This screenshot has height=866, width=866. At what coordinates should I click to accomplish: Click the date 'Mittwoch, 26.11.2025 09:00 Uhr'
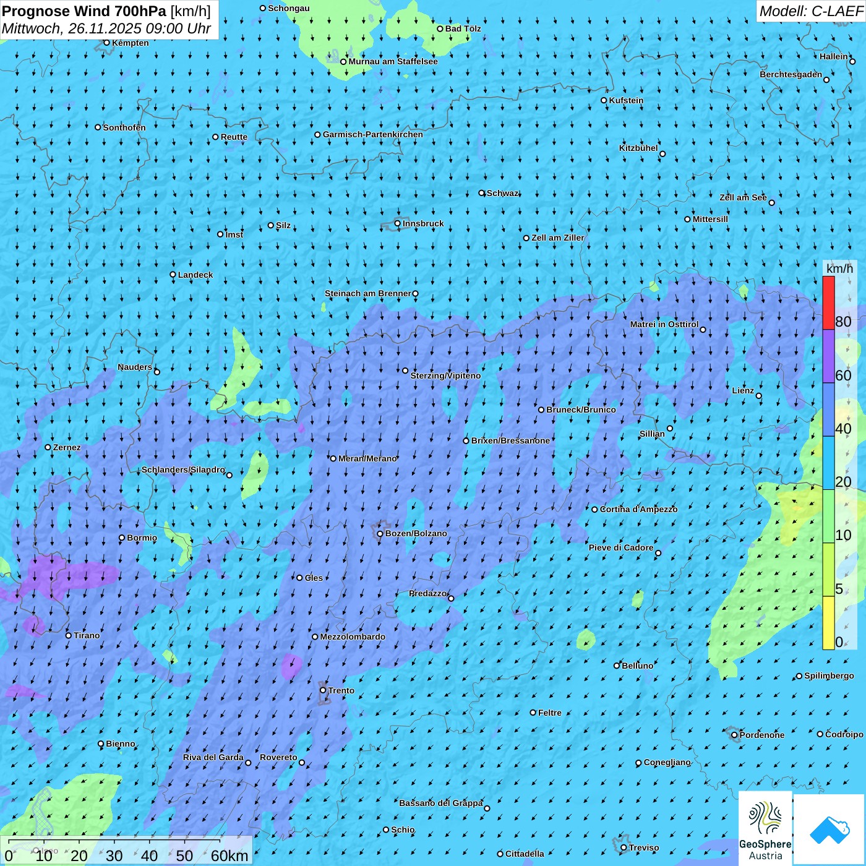pos(106,28)
